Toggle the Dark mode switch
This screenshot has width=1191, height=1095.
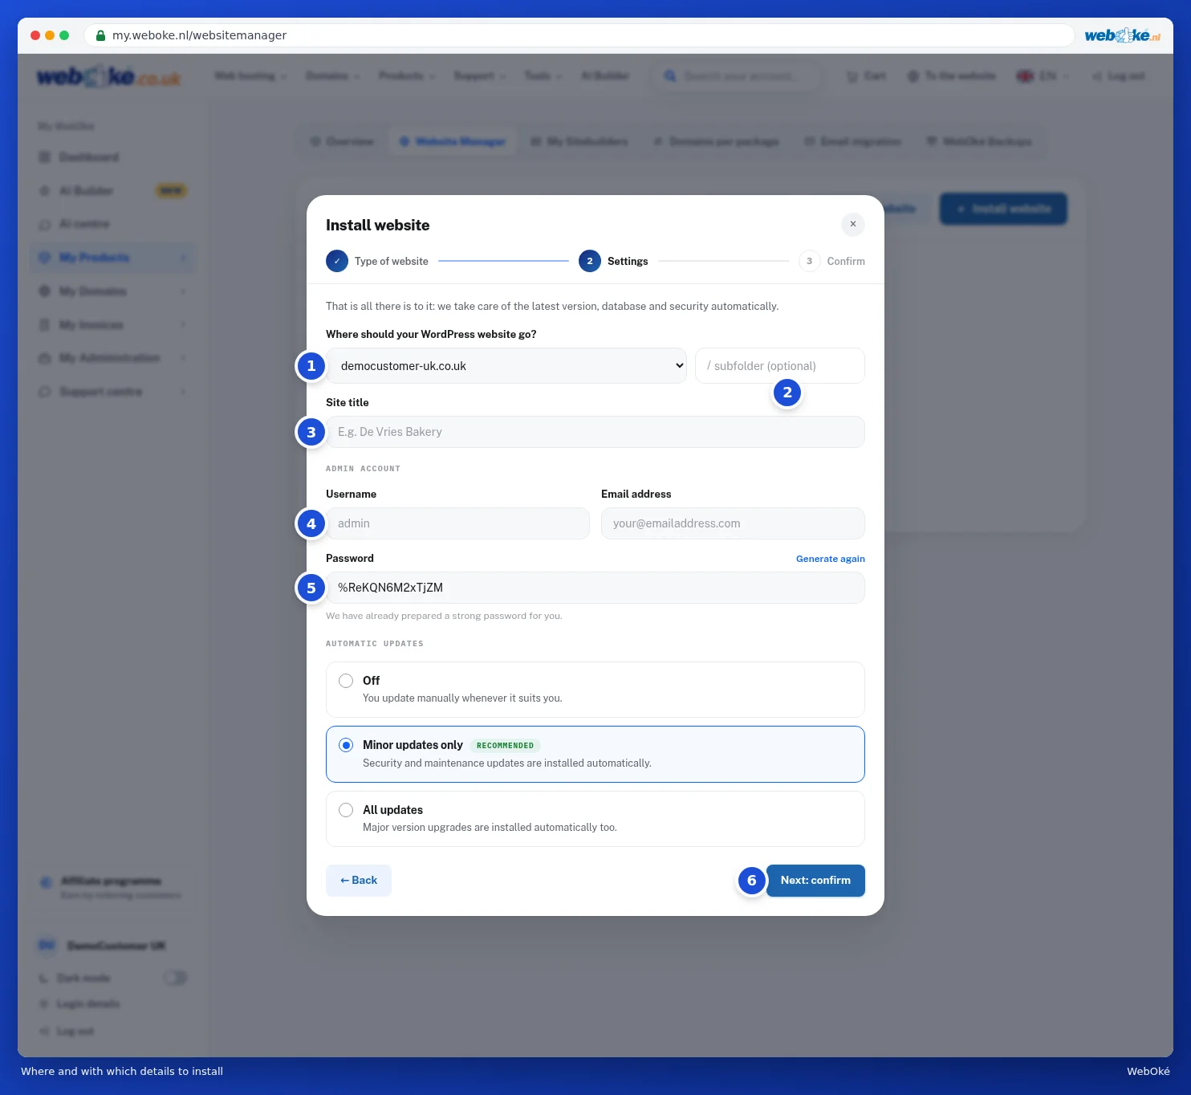[175, 978]
